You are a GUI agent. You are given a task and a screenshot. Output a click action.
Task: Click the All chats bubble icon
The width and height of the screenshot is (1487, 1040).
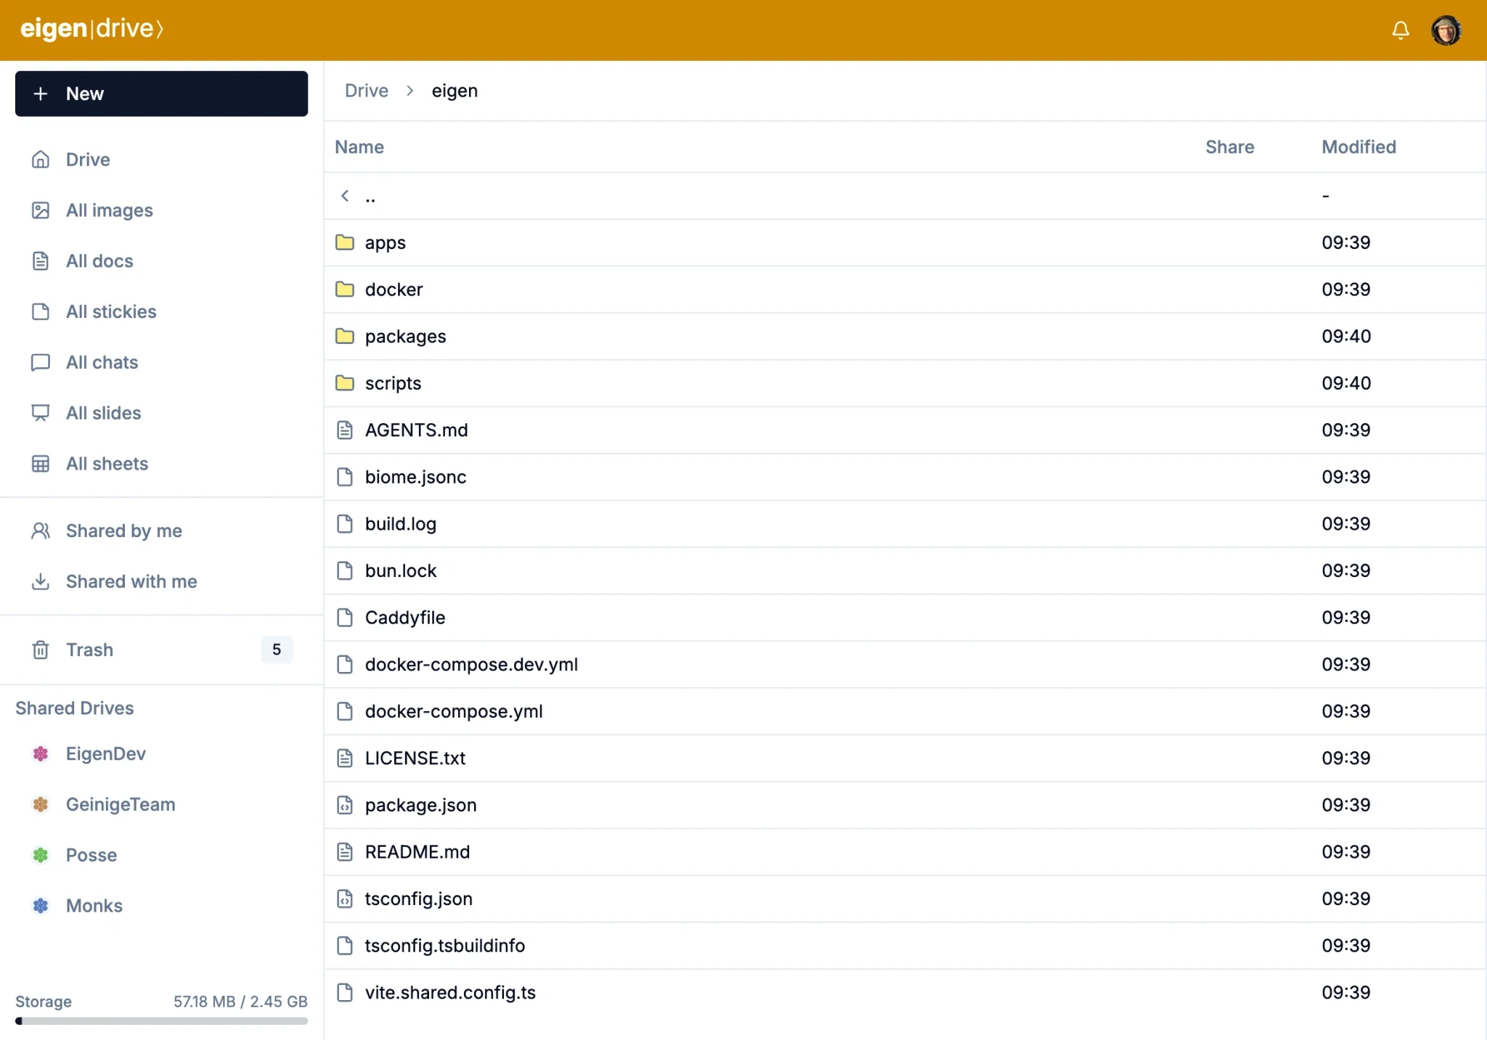coord(41,362)
